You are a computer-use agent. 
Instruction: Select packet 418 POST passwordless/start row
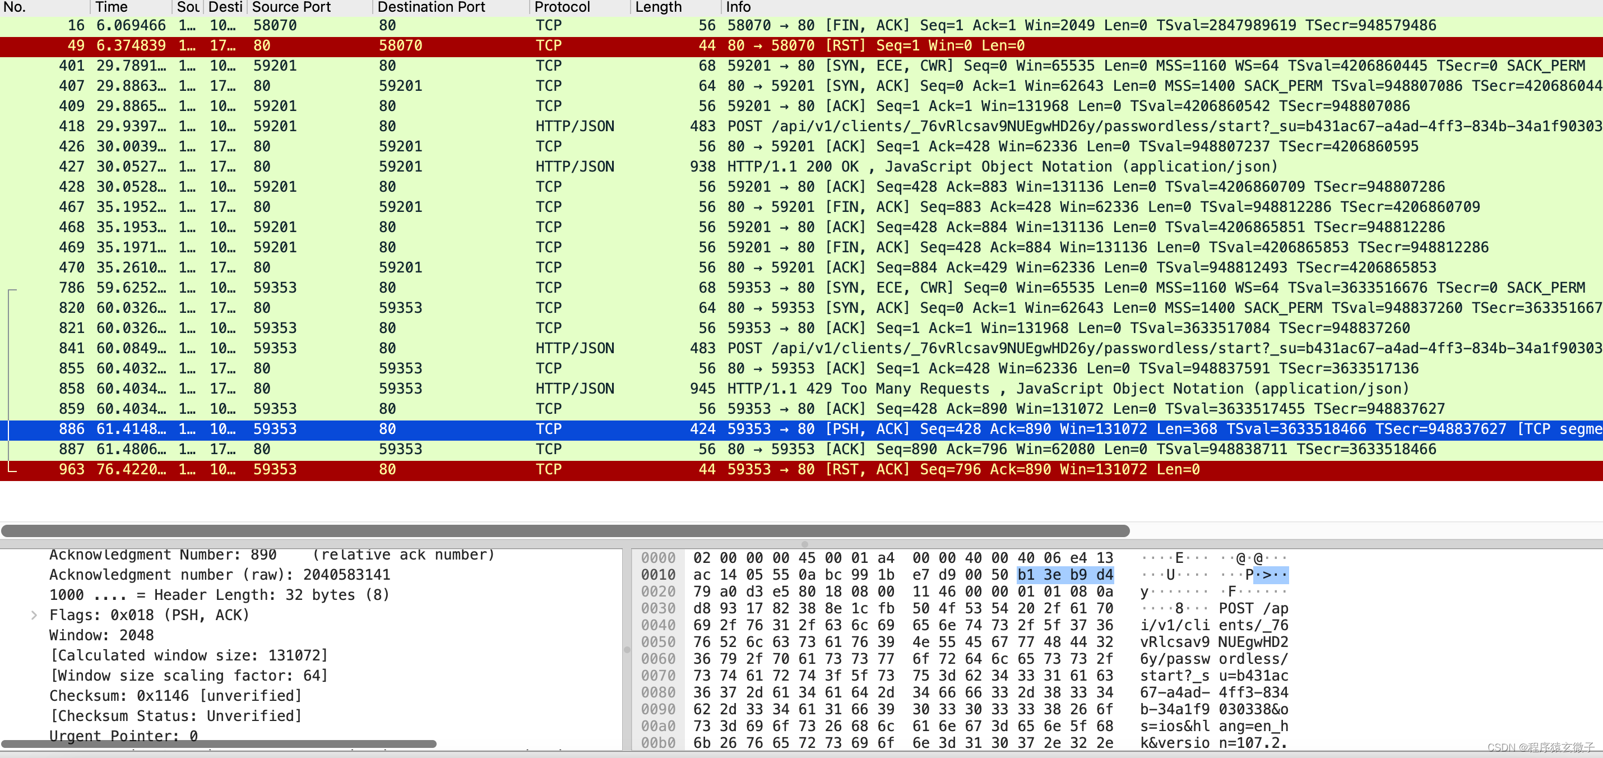pyautogui.click(x=801, y=126)
